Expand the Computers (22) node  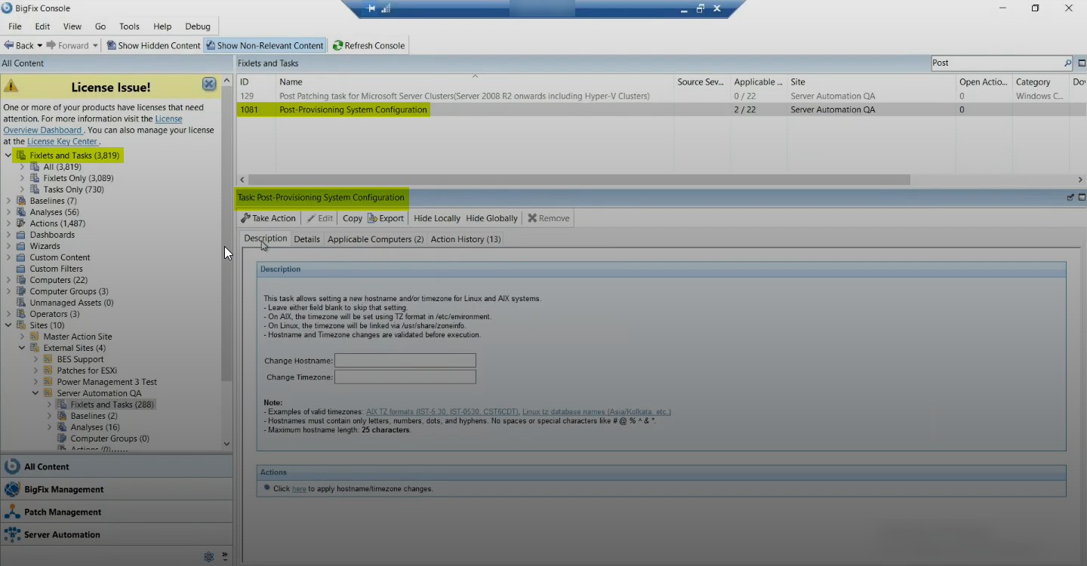tap(8, 280)
